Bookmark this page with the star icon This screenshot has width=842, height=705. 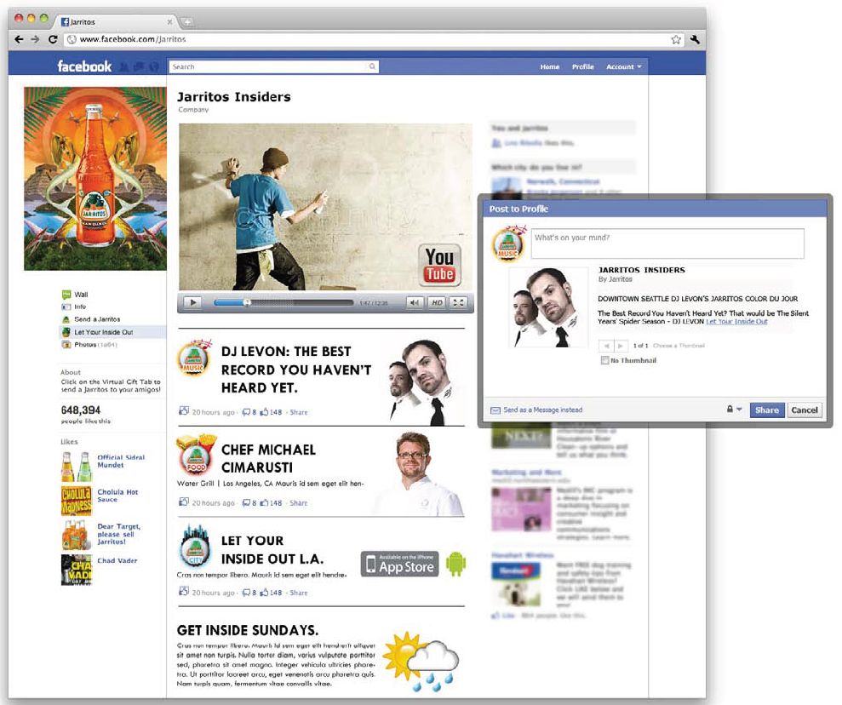676,39
